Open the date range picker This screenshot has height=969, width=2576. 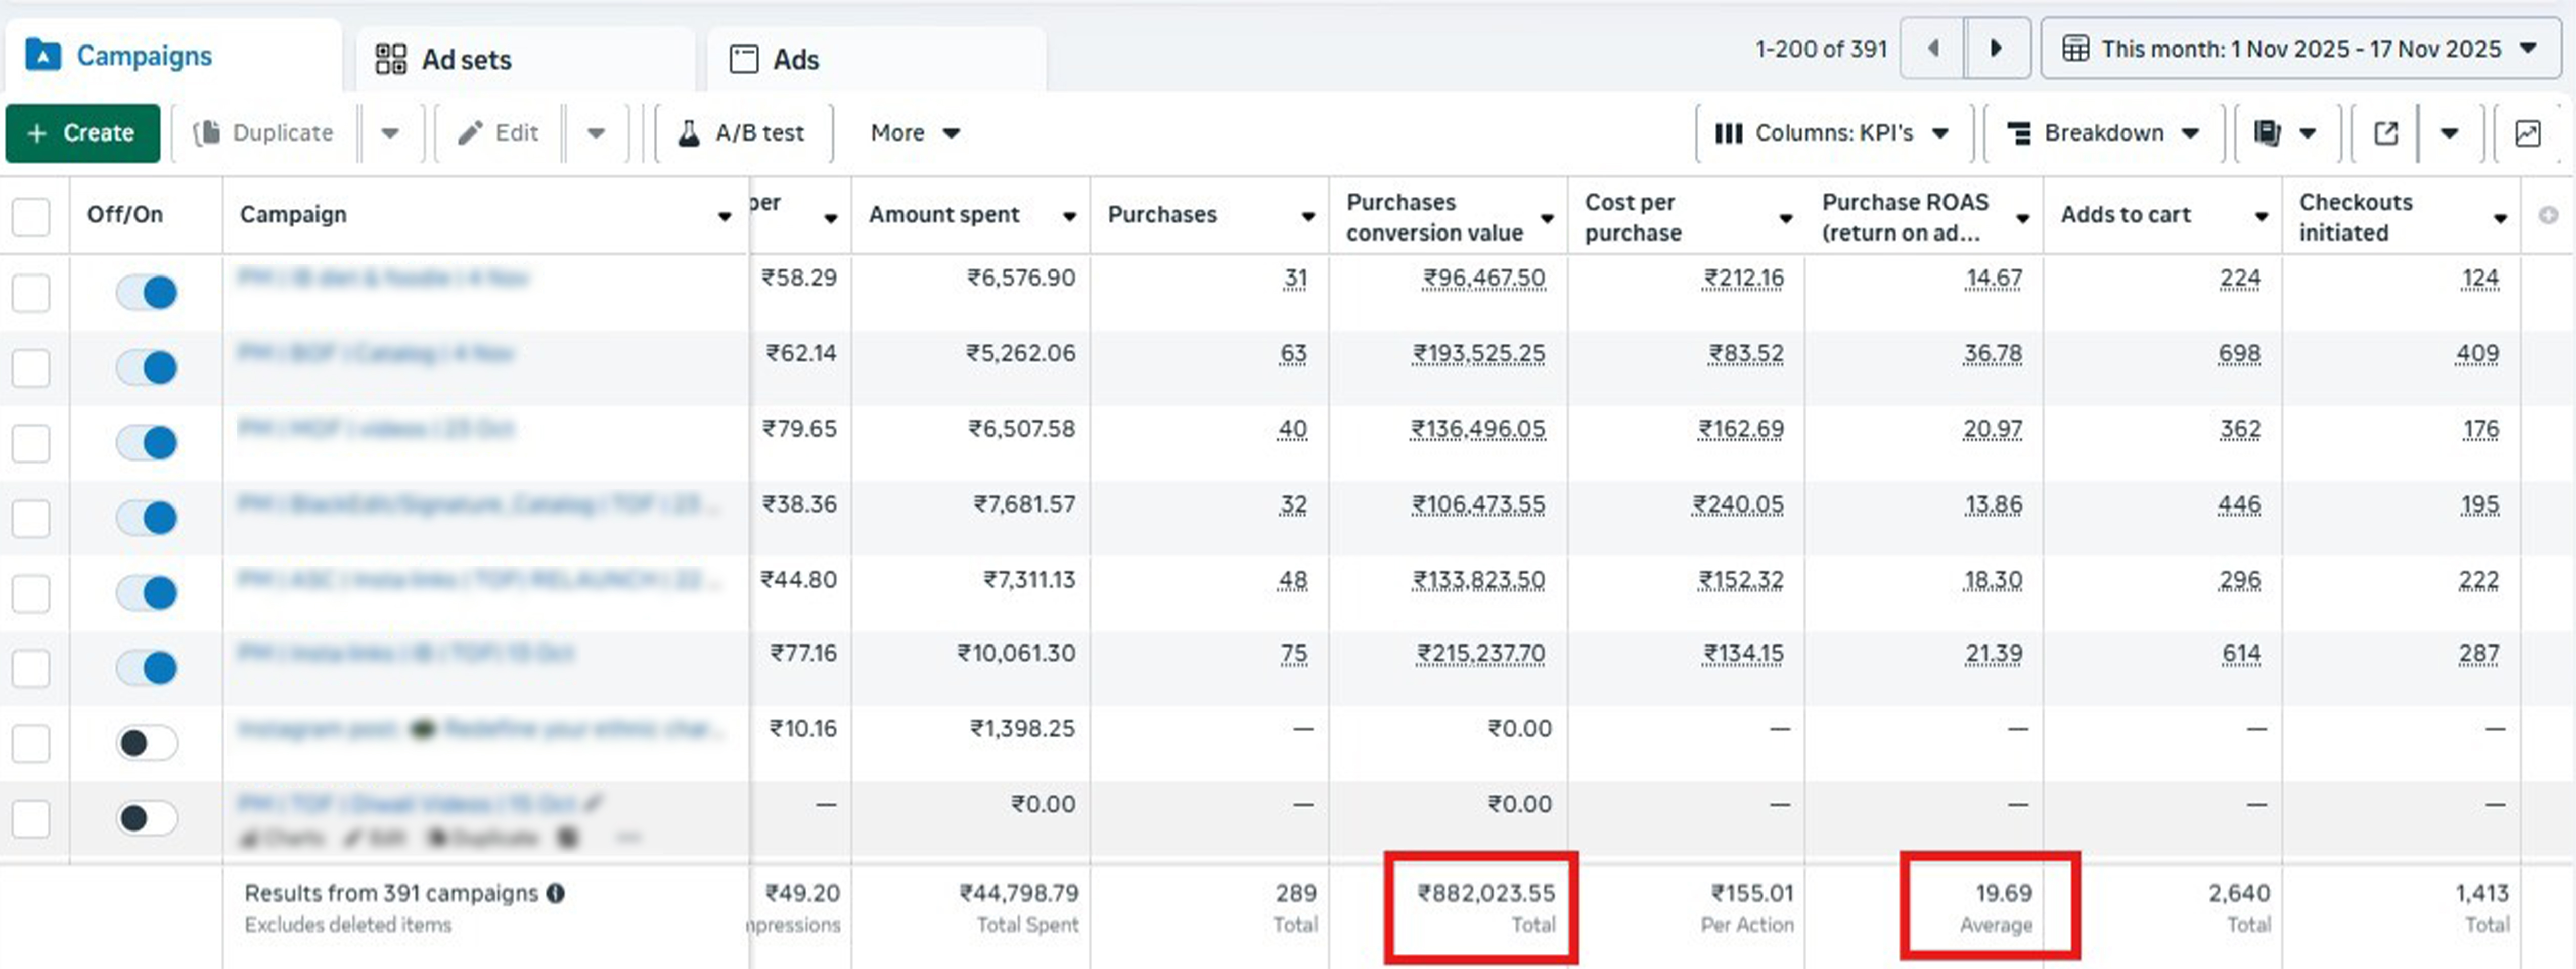click(2300, 48)
